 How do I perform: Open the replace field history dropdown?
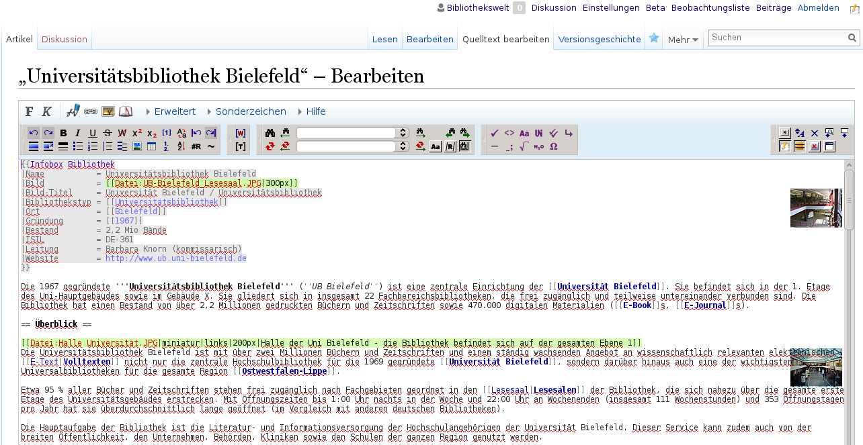tap(403, 146)
